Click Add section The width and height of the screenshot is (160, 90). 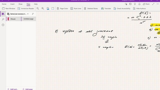pyautogui.click(x=13, y=89)
